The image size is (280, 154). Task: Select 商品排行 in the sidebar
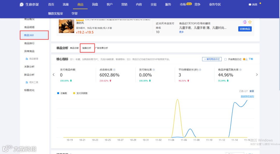[29, 43]
